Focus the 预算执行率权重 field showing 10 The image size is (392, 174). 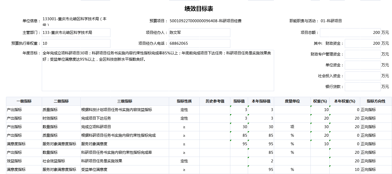76,43
